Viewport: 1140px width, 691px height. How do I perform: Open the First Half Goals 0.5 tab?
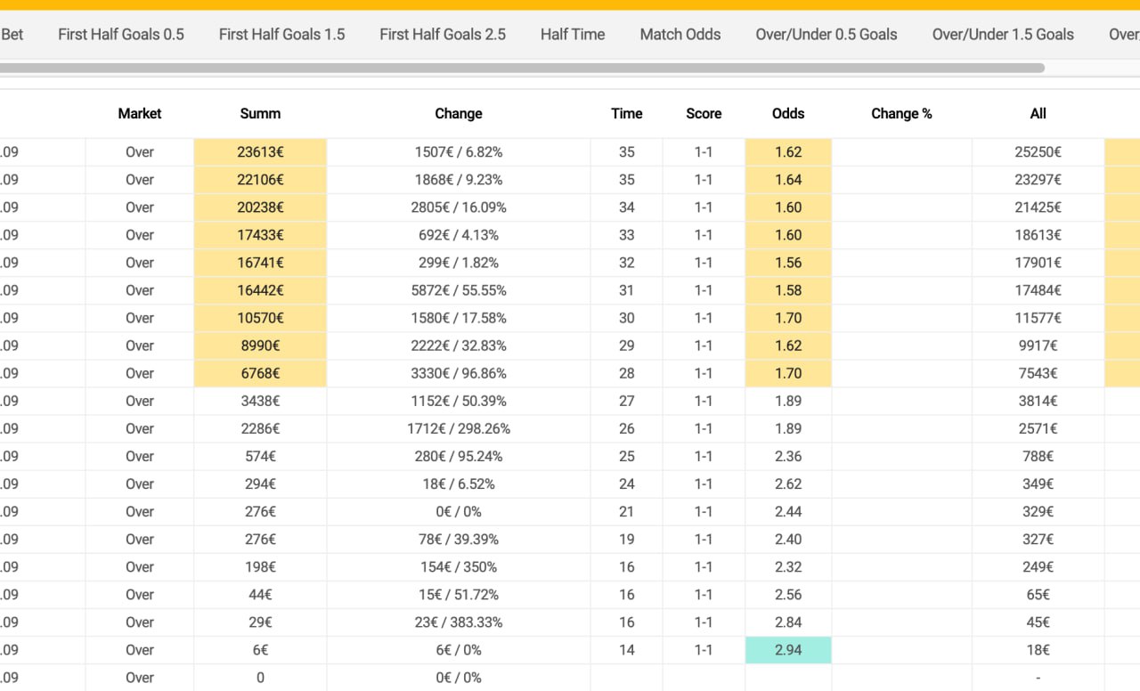(121, 35)
